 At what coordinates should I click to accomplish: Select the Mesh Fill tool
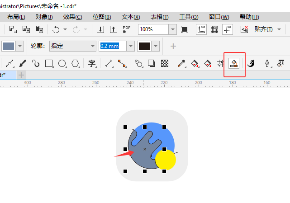point(220,63)
